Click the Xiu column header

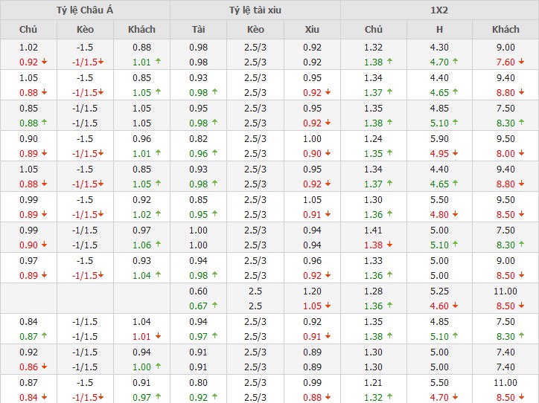click(x=312, y=30)
